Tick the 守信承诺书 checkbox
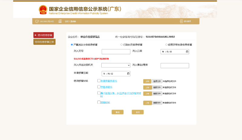The image size is (242, 140). pos(99,87)
